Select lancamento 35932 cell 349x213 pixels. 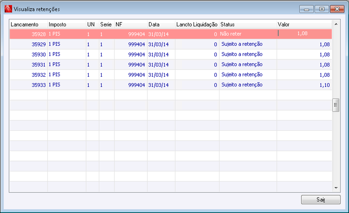[28, 75]
